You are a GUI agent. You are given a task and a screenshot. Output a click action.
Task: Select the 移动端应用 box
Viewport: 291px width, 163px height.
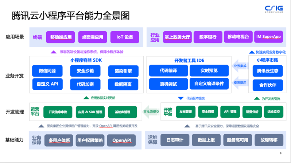pyautogui.click(x=61, y=37)
